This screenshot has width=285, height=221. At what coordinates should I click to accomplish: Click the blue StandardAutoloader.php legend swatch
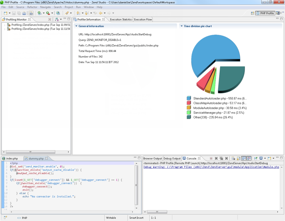[x=189, y=98]
